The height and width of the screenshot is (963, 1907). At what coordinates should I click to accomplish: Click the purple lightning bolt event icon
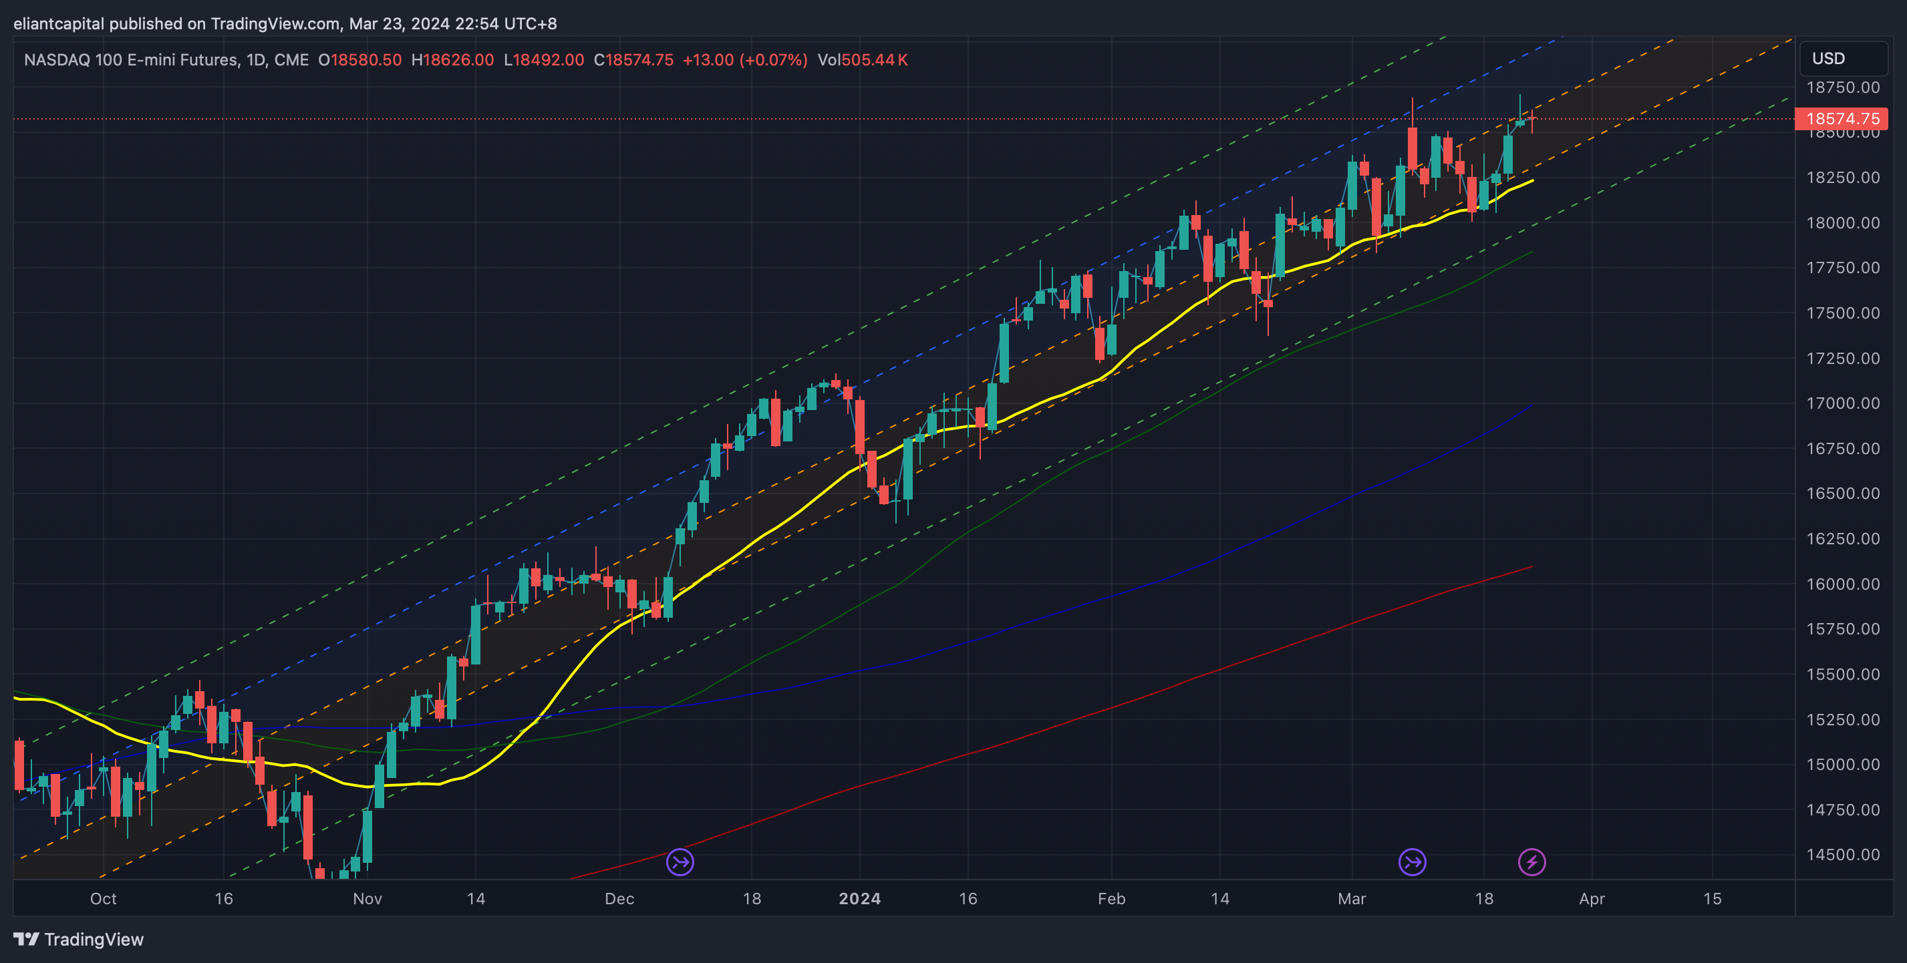1531,861
